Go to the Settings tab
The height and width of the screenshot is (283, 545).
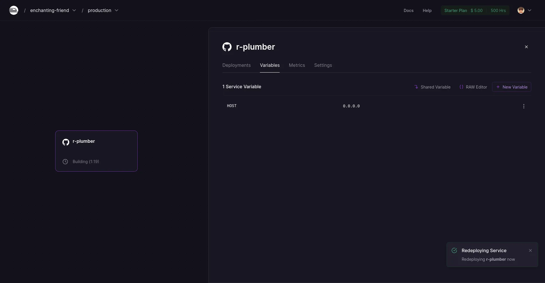tap(323, 65)
